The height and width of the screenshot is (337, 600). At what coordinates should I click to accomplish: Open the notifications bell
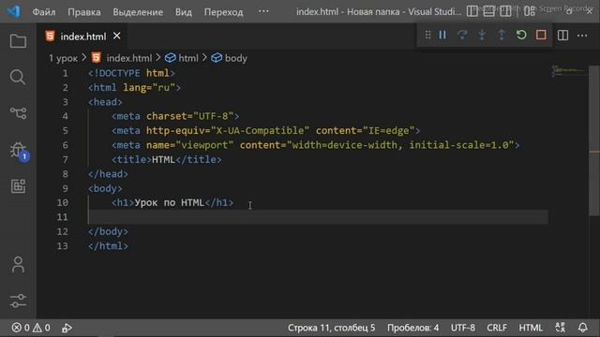pyautogui.click(x=582, y=328)
